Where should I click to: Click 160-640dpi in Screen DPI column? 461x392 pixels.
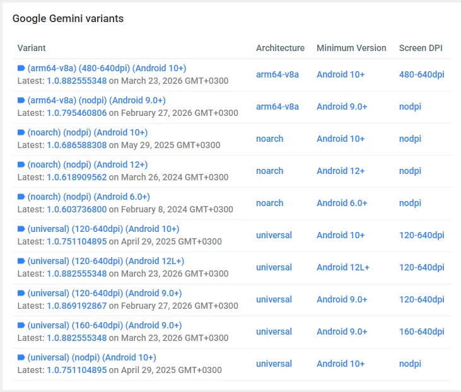421,331
